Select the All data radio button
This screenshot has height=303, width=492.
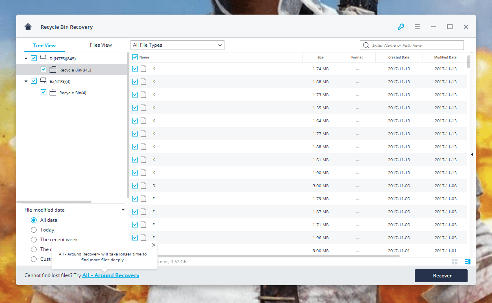pos(34,220)
